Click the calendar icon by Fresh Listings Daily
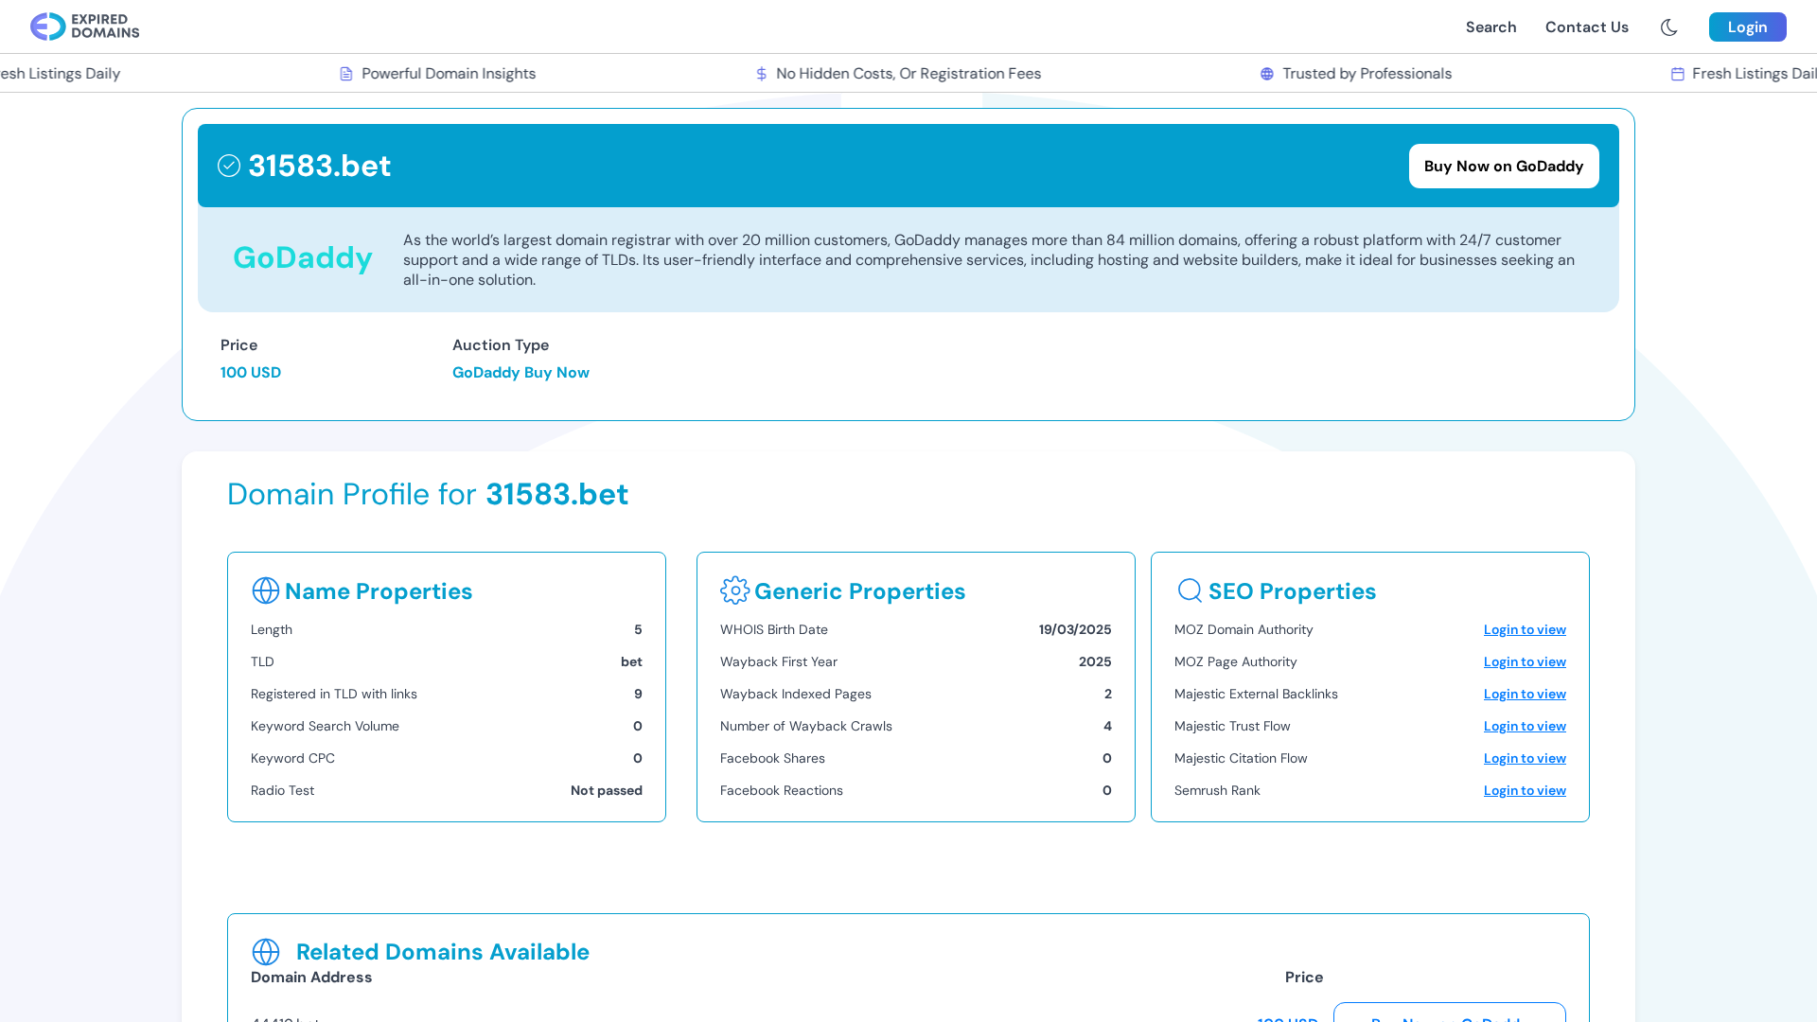 point(1677,74)
